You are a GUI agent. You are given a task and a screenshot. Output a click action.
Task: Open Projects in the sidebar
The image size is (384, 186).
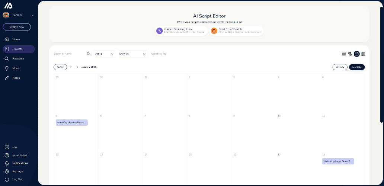[x=19, y=49]
